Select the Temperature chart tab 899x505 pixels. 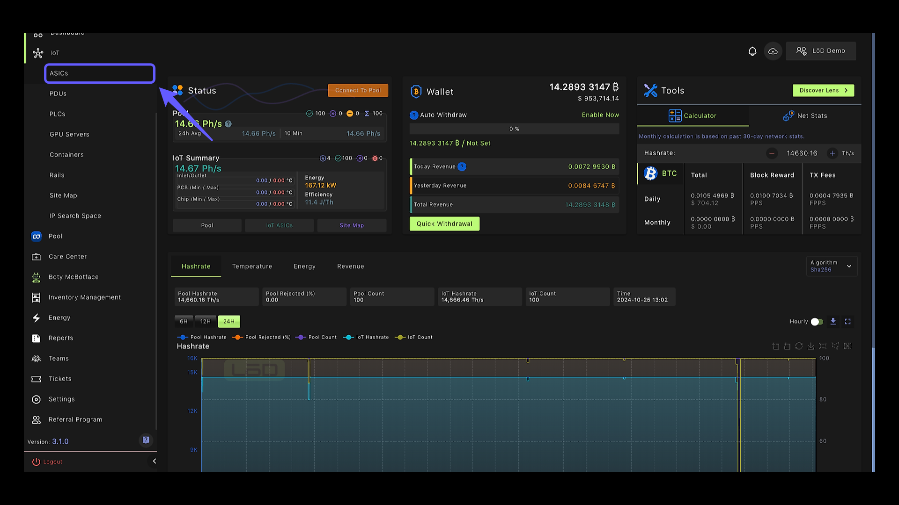click(252, 266)
